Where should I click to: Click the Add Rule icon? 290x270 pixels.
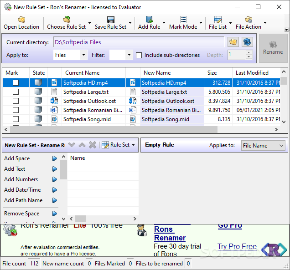pyautogui.click(x=149, y=20)
